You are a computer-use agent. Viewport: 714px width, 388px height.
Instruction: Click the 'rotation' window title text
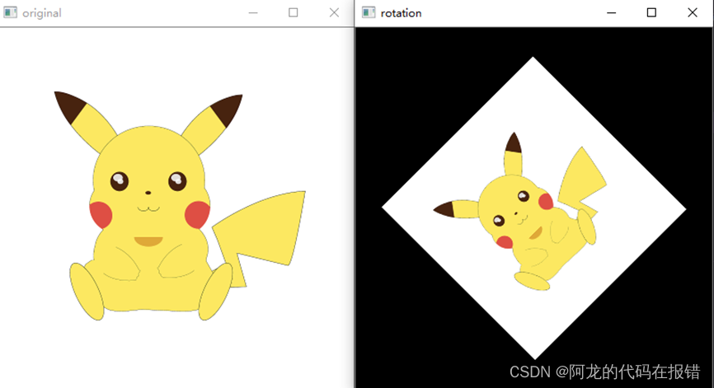pos(402,13)
